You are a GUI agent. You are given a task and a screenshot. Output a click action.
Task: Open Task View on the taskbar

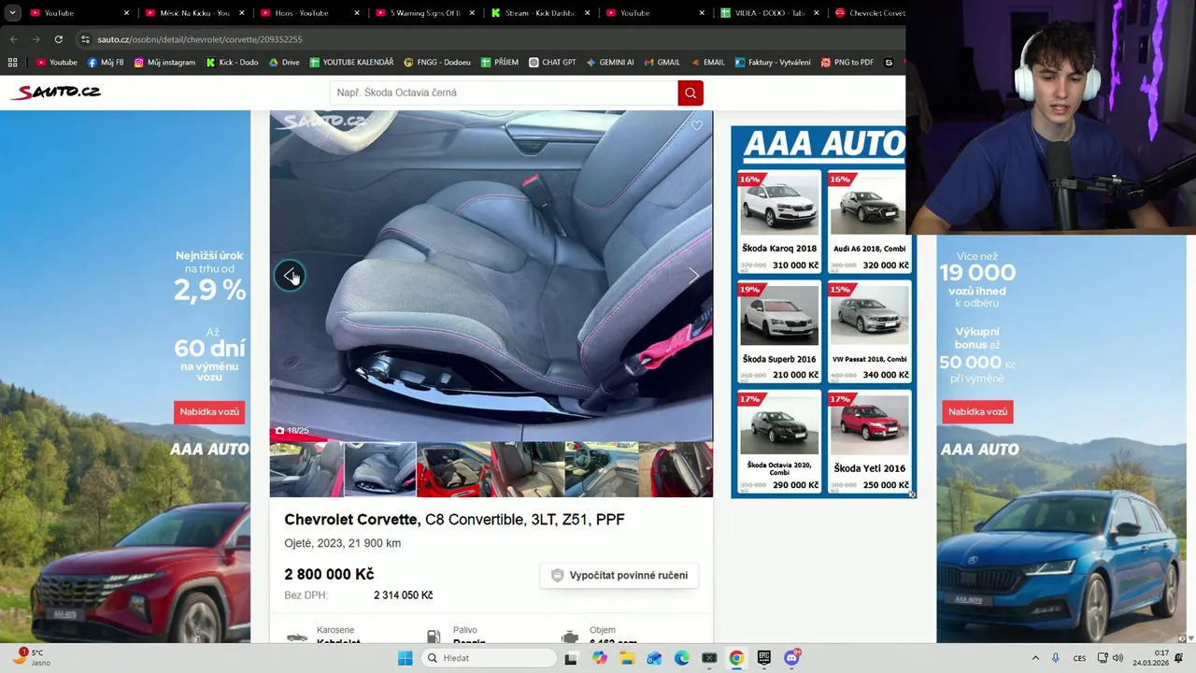(x=571, y=658)
